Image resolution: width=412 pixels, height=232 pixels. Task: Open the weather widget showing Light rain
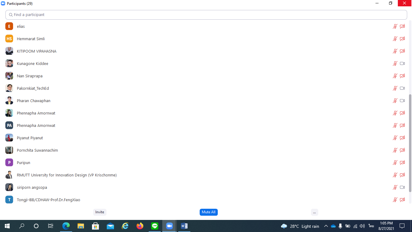(x=300, y=226)
